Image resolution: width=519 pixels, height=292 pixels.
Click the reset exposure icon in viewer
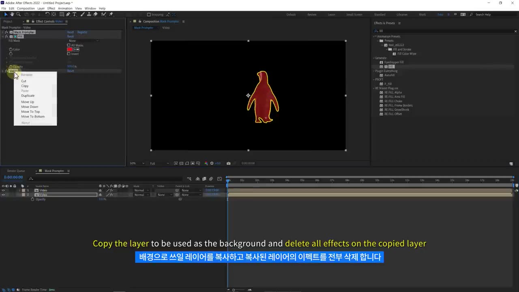coord(212,163)
